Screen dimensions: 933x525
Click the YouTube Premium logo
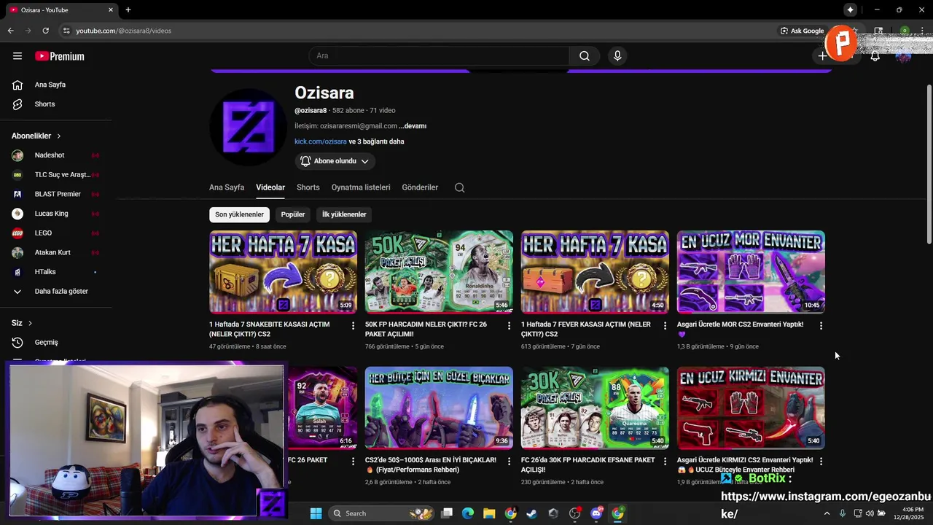pos(59,56)
